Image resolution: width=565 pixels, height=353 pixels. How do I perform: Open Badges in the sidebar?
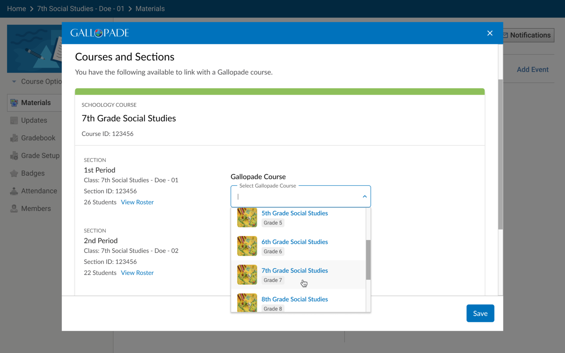coord(33,173)
